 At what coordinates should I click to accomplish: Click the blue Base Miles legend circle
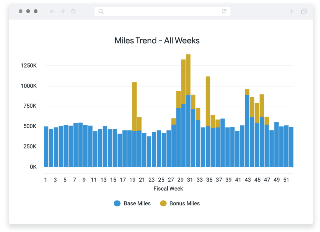tap(117, 203)
